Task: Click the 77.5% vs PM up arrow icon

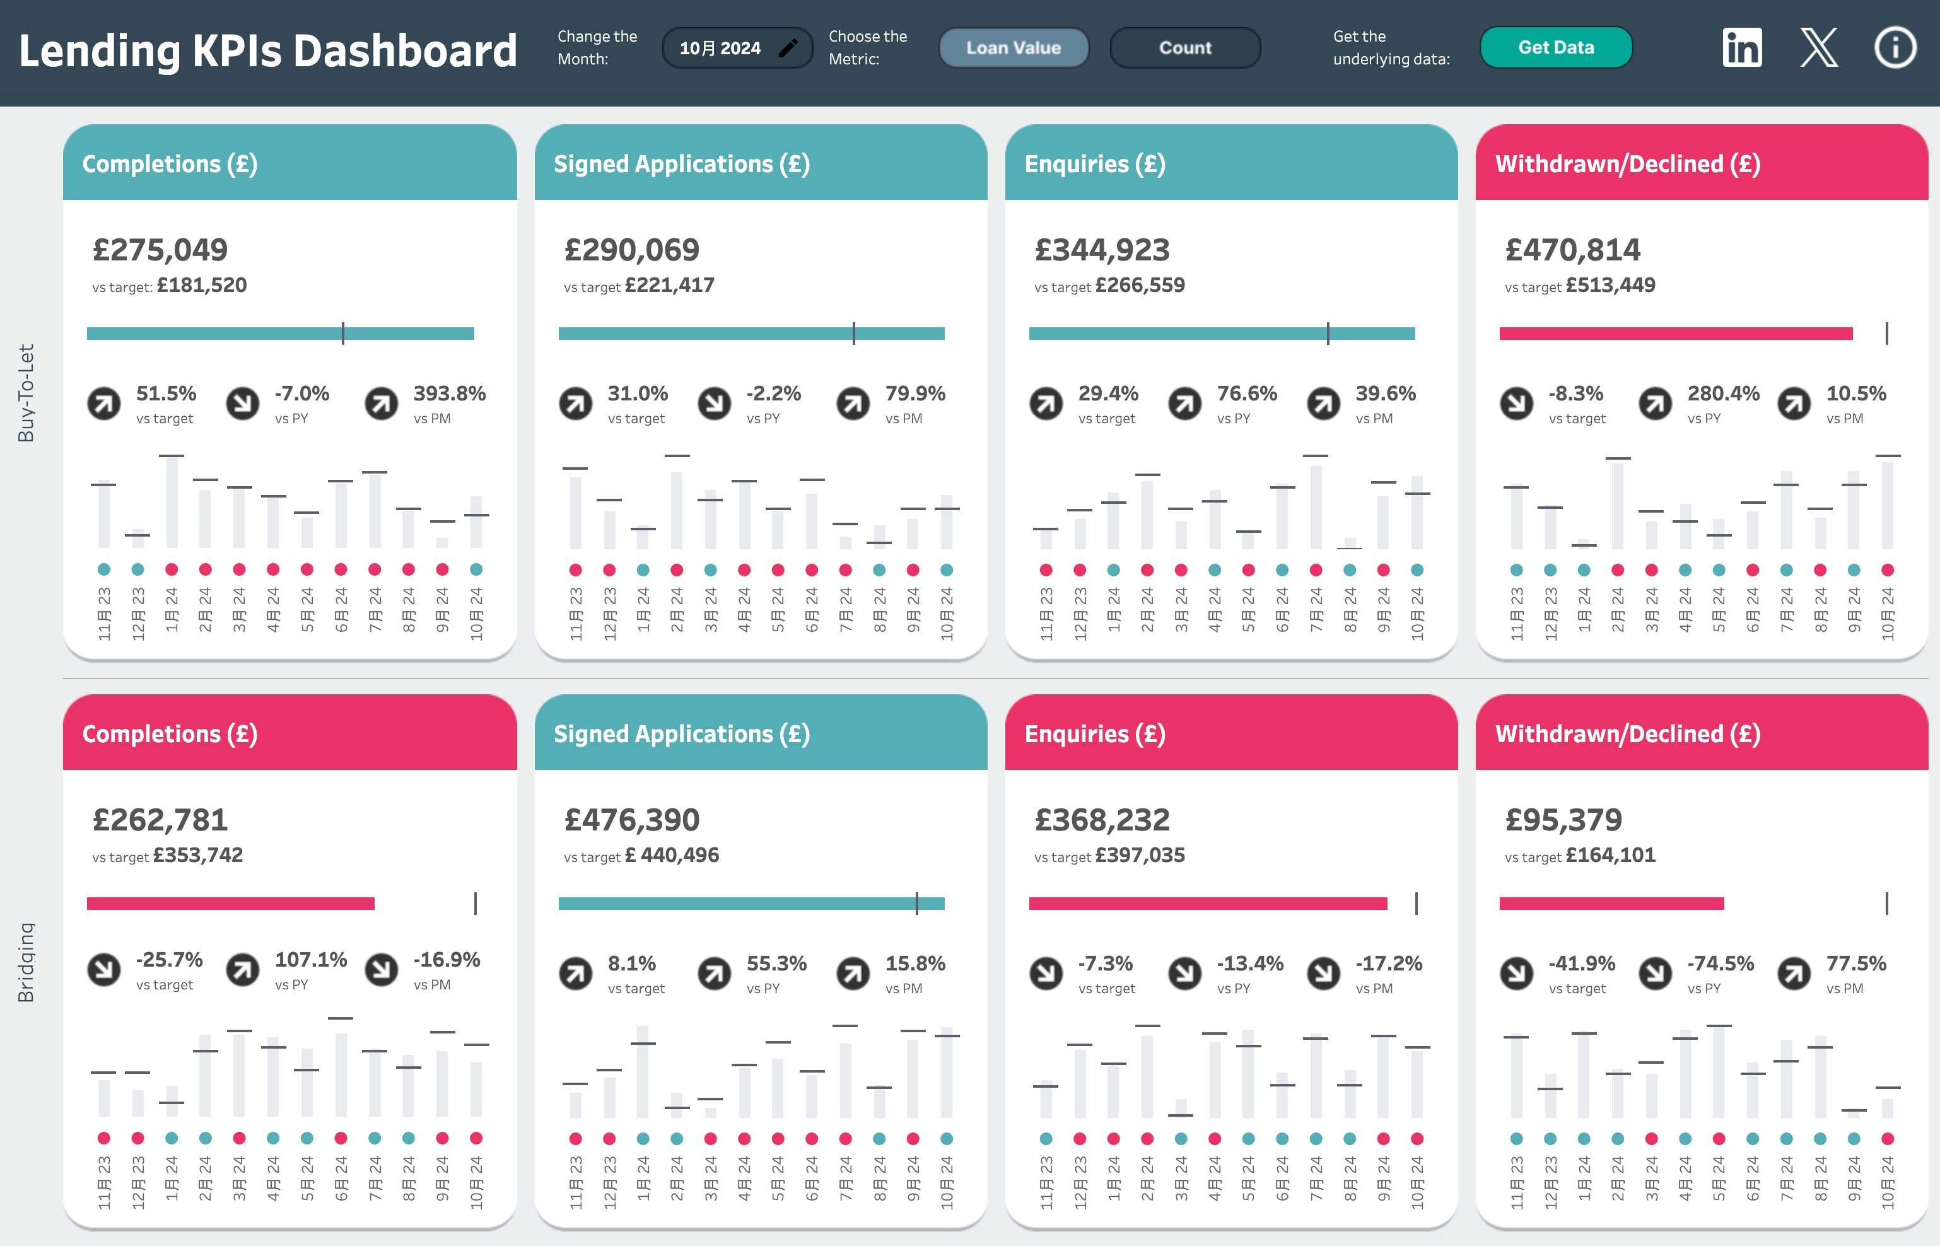Action: 1794,974
